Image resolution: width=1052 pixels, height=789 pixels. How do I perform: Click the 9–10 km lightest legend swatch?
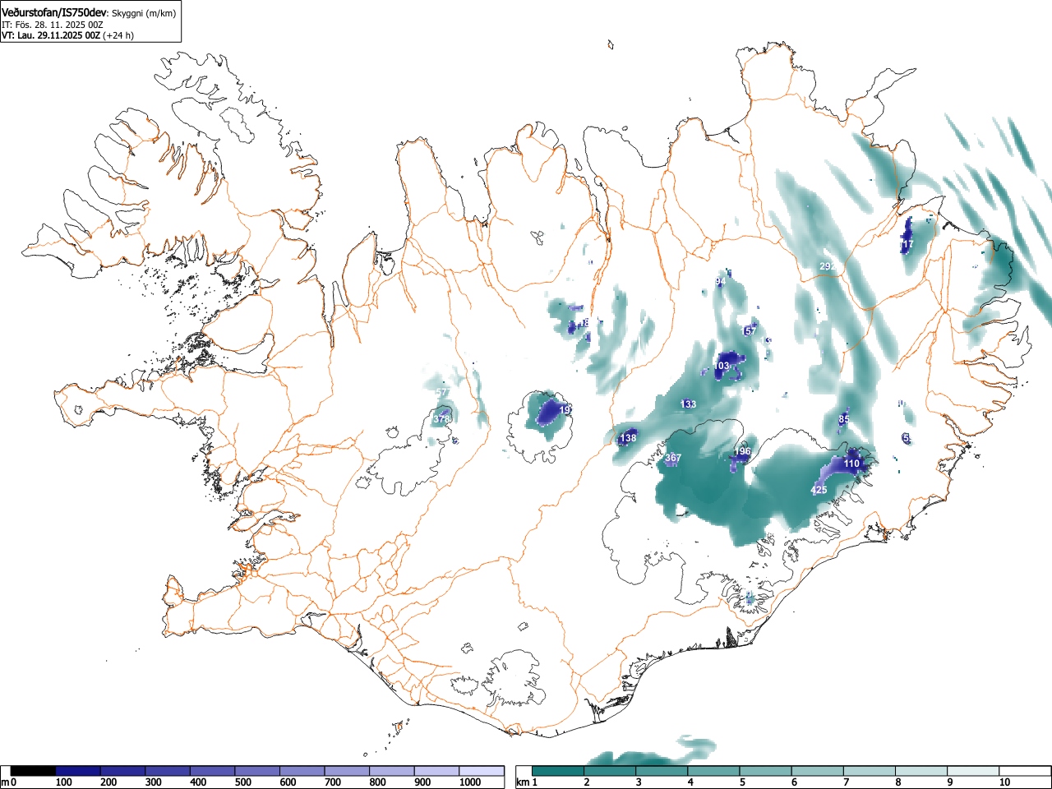[975, 771]
